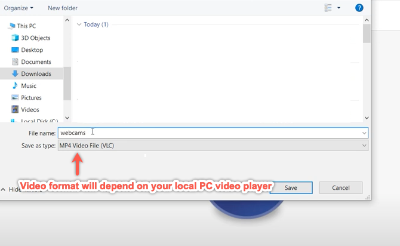Screen dimensions: 400x246
Task: Click the Downloads arrow icon
Action: [15, 74]
